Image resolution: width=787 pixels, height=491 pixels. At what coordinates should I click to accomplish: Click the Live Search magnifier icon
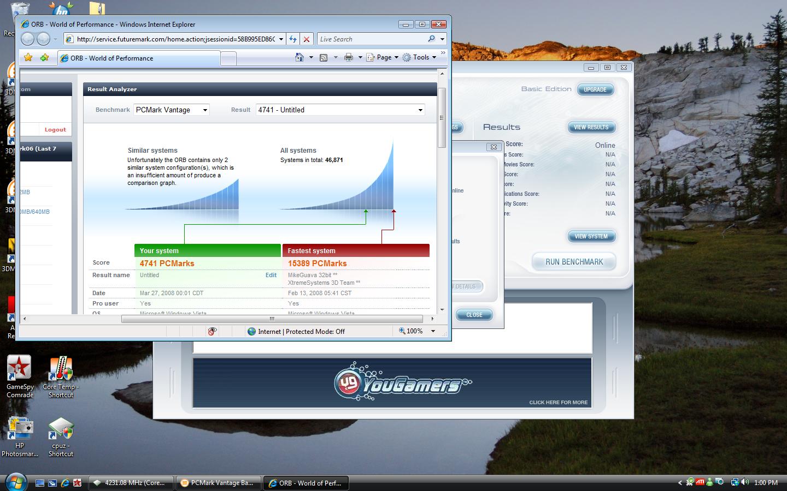pos(431,39)
